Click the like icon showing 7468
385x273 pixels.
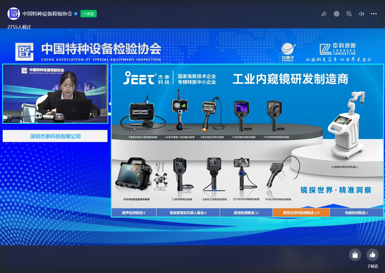(x=372, y=255)
